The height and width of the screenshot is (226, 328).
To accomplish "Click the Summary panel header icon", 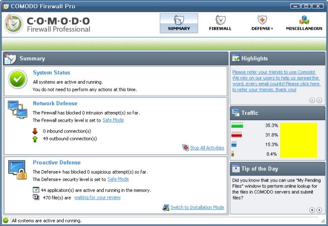I will [x=10, y=58].
